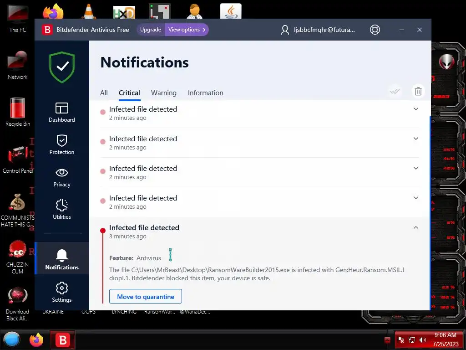Open the support lifebuoy icon
Viewport: 466px width, 350px height.
pos(375,30)
